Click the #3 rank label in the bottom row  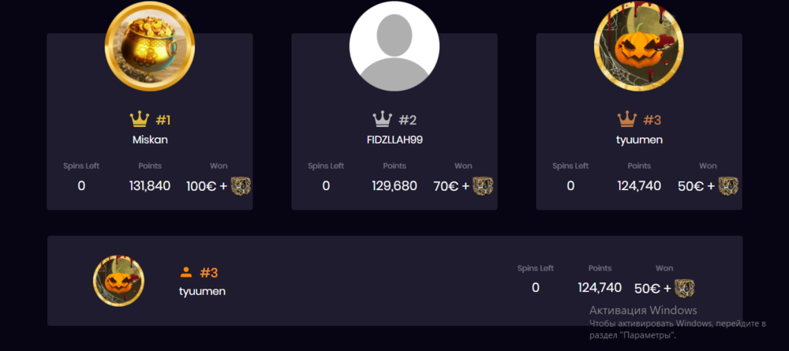tap(209, 273)
